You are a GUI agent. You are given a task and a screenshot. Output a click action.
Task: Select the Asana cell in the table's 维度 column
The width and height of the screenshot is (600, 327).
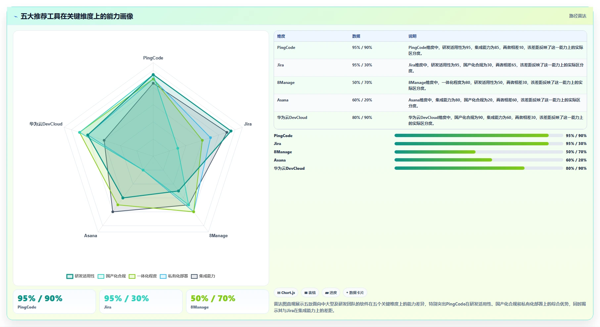tap(283, 100)
